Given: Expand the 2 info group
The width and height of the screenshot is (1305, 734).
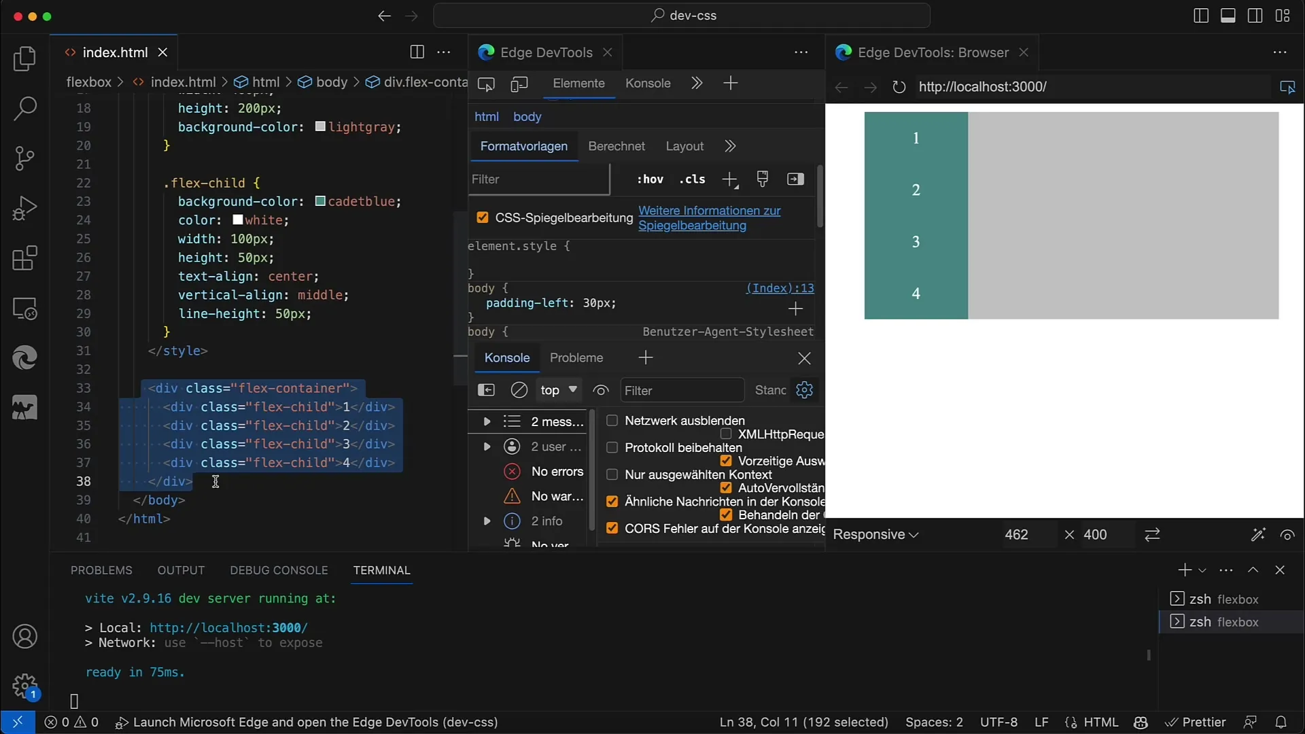Looking at the screenshot, I should (x=487, y=521).
